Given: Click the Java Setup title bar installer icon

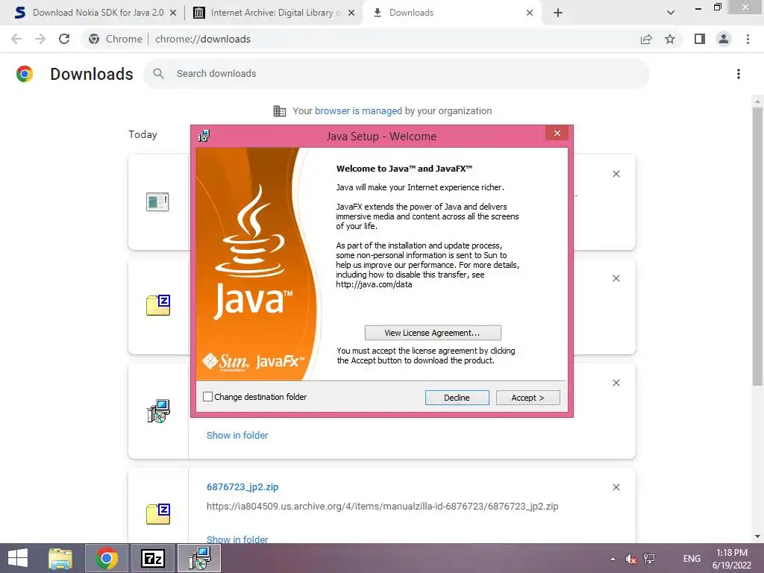Looking at the screenshot, I should point(204,136).
